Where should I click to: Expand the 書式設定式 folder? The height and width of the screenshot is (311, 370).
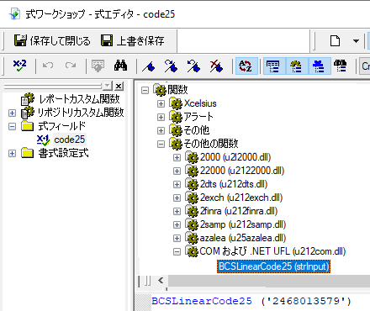[12, 153]
